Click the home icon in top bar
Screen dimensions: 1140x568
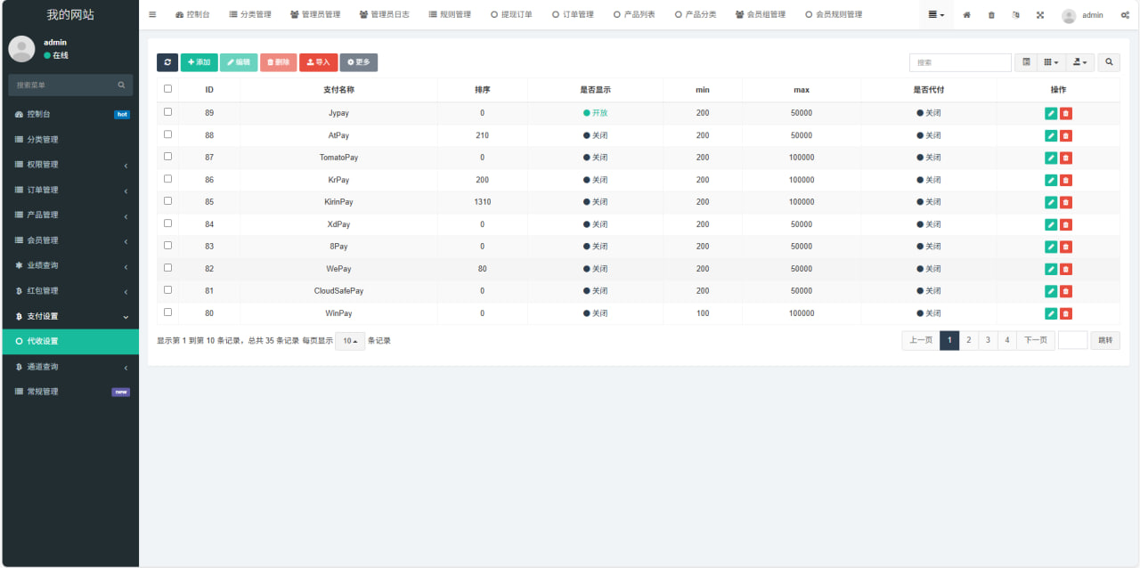[x=966, y=15]
